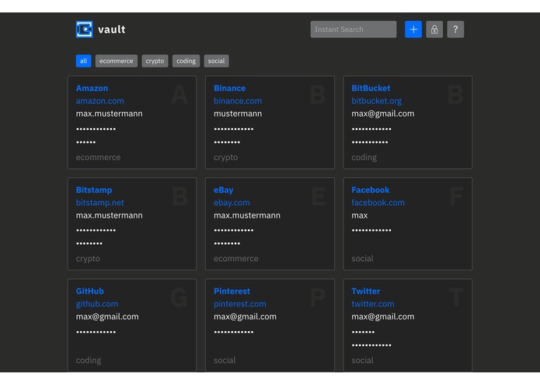Image resolution: width=540 pixels, height=384 pixels.
Task: Click social label on Pinterest card
Action: click(225, 361)
